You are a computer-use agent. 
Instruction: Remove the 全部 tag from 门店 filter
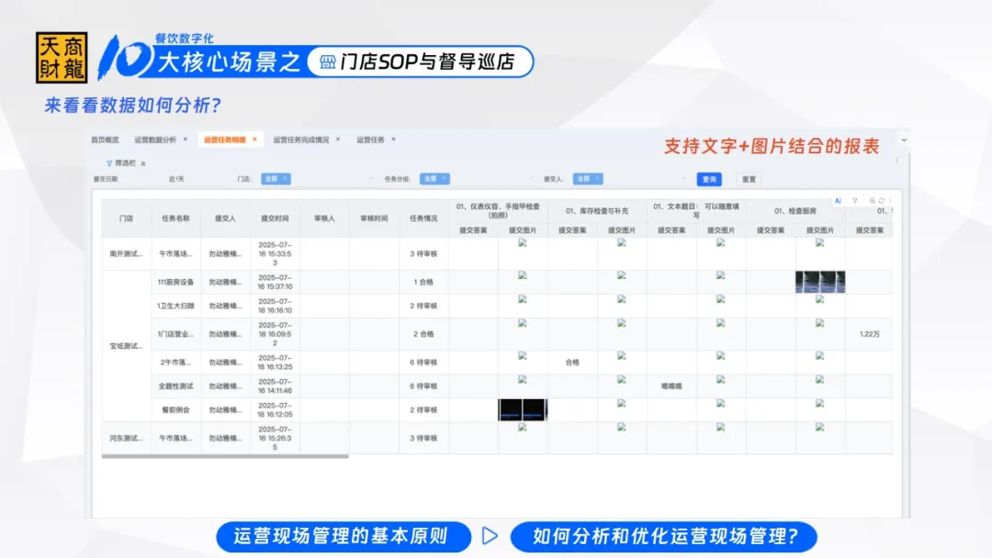coord(285,179)
